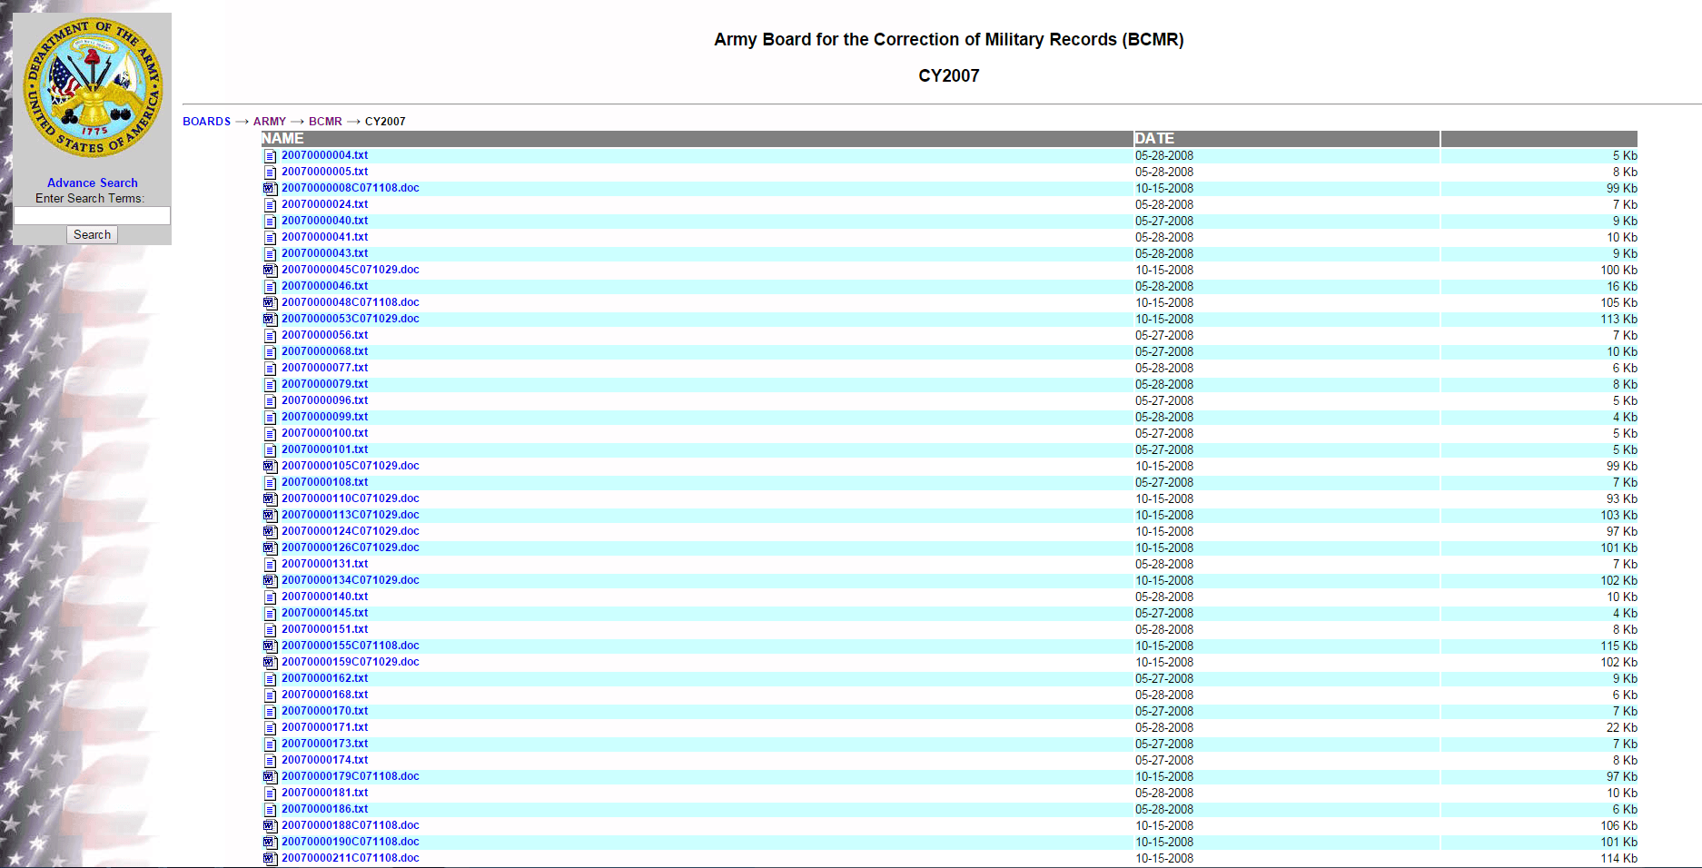1702x868 pixels.
Task: Click the text file icon beside 20070000004.txt
Action: (x=270, y=156)
